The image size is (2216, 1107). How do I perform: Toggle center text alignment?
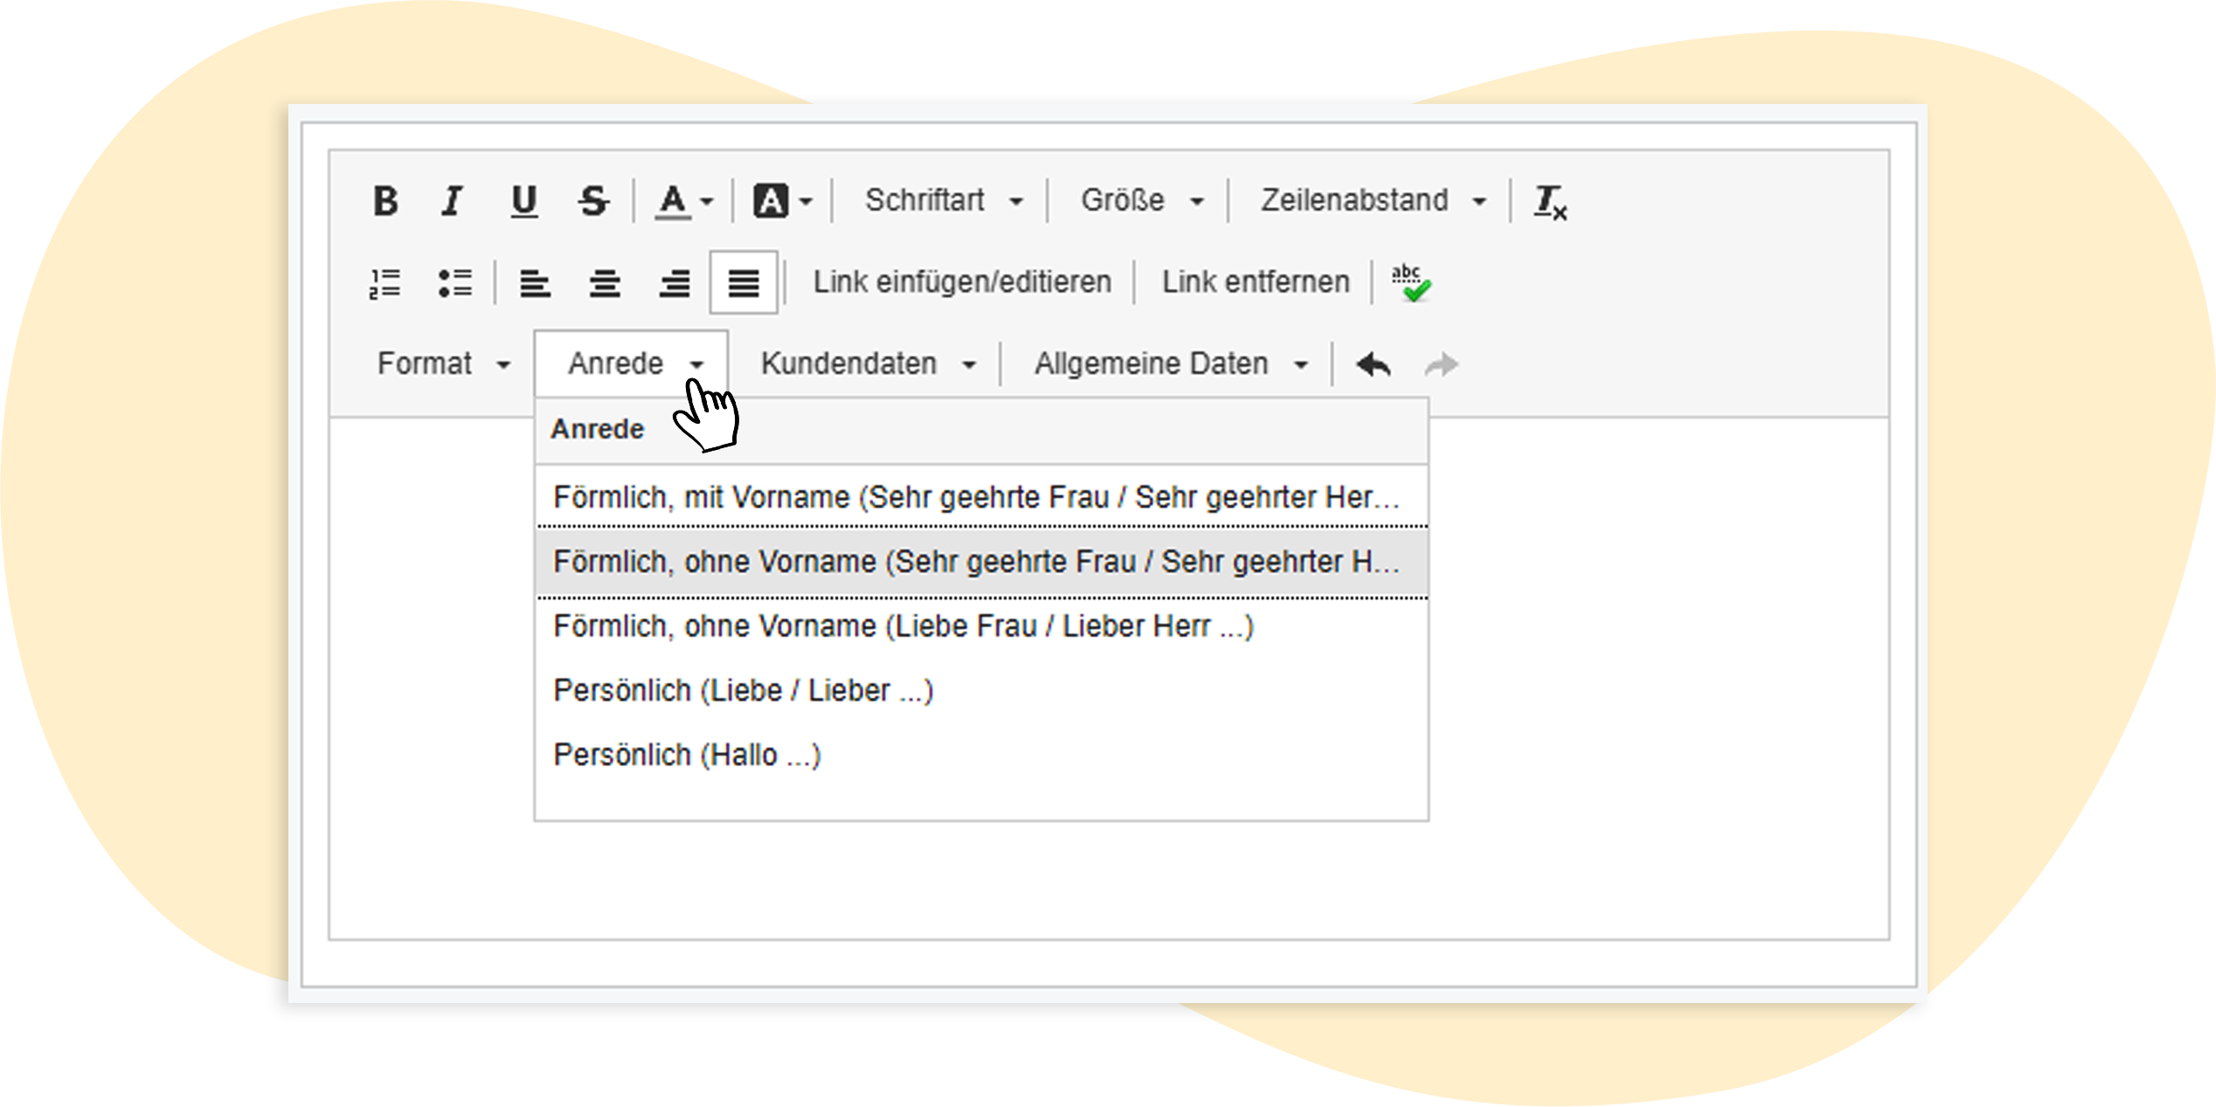click(606, 281)
